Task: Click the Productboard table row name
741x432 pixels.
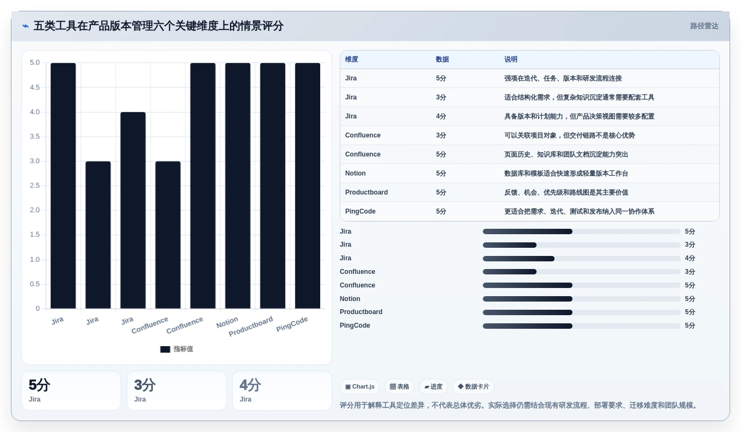Action: (366, 192)
